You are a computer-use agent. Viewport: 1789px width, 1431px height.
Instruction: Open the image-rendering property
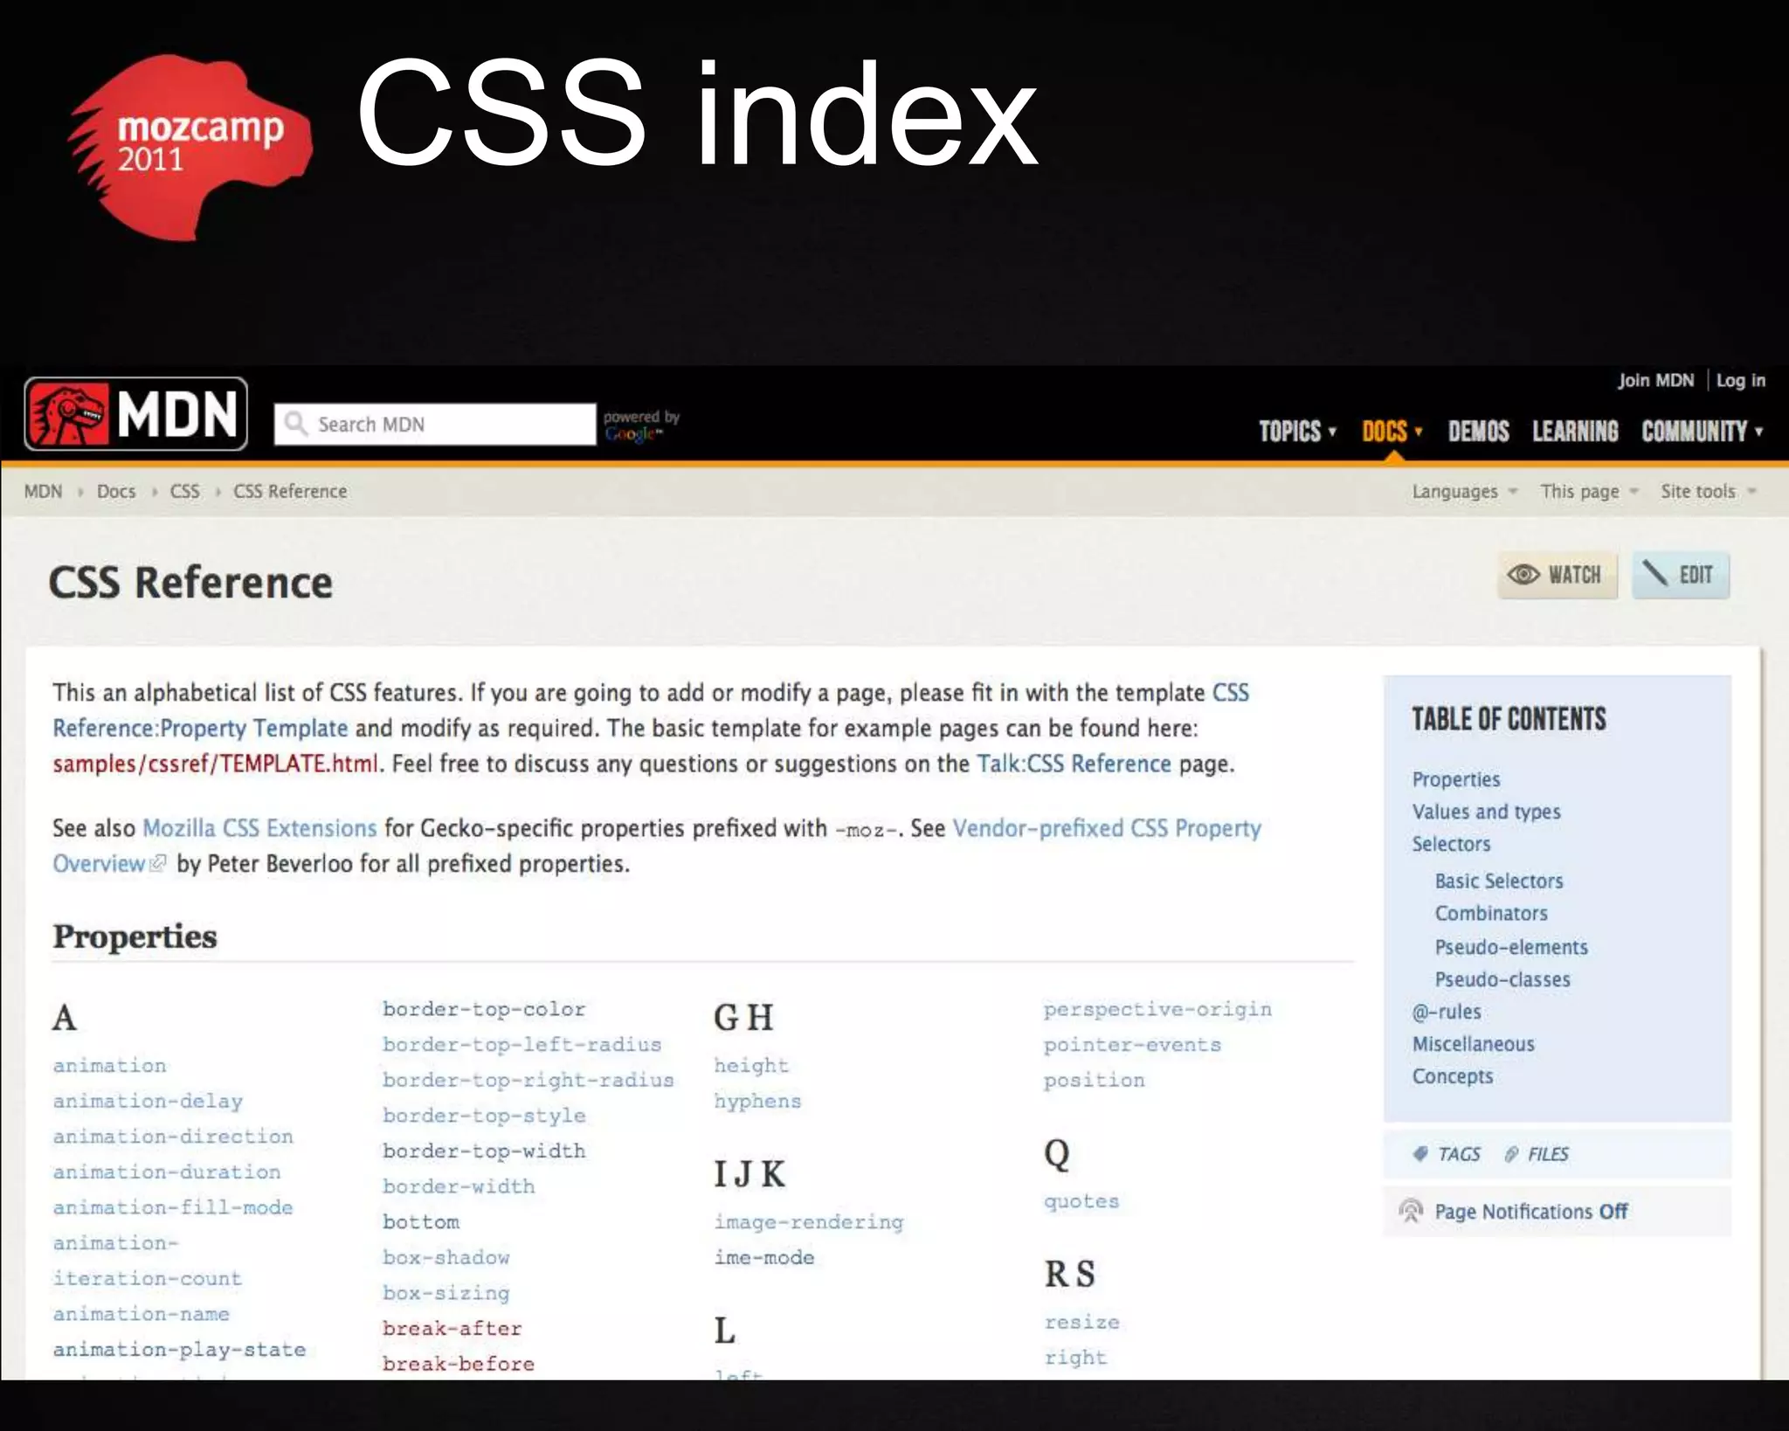click(809, 1222)
